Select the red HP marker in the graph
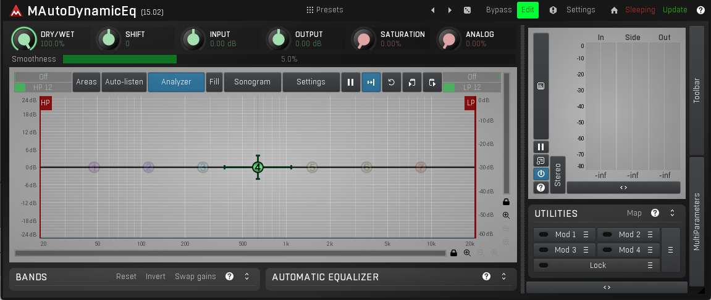711x300 pixels. click(x=46, y=103)
